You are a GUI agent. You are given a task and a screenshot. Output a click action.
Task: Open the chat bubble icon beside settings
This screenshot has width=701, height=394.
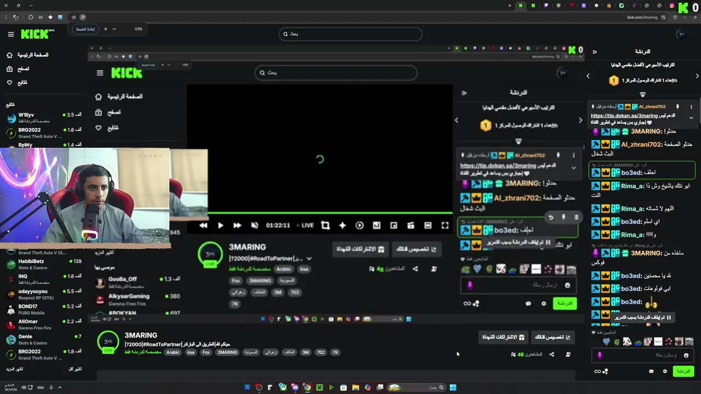point(651,371)
